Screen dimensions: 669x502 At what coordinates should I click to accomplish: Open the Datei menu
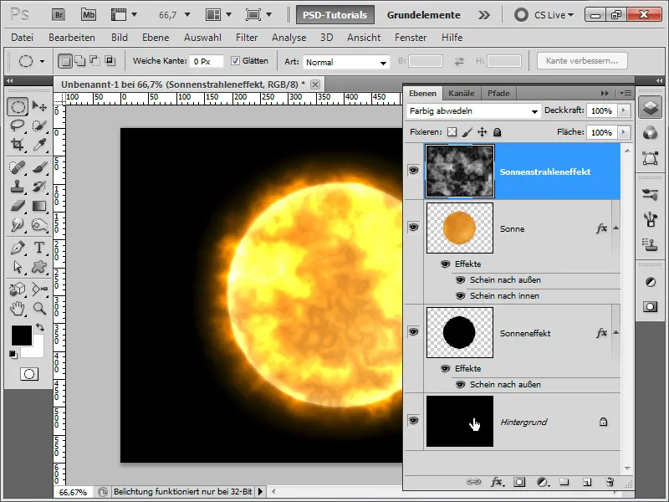click(x=23, y=38)
